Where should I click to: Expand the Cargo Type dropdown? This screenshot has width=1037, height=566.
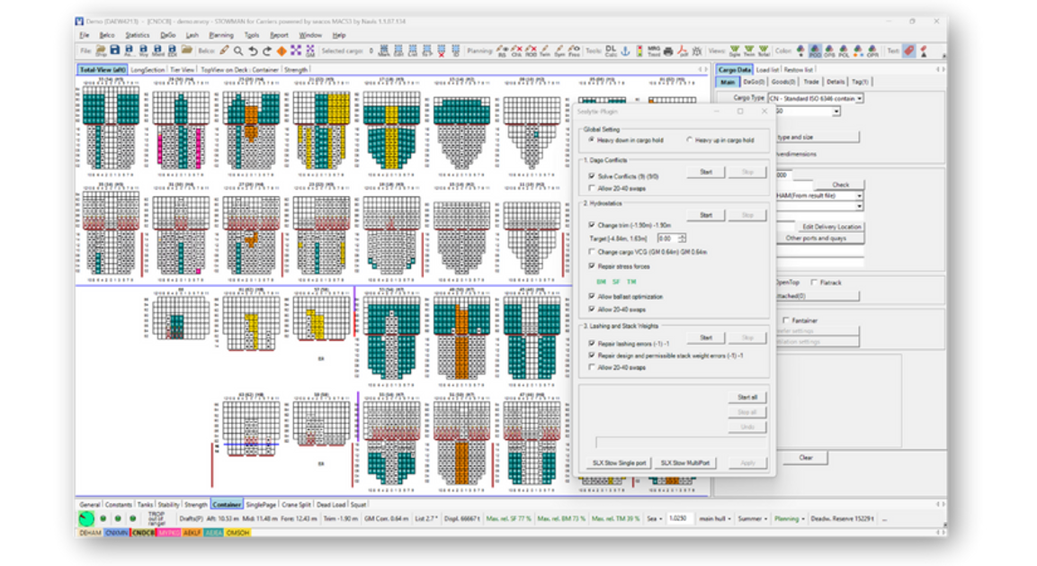(x=860, y=98)
